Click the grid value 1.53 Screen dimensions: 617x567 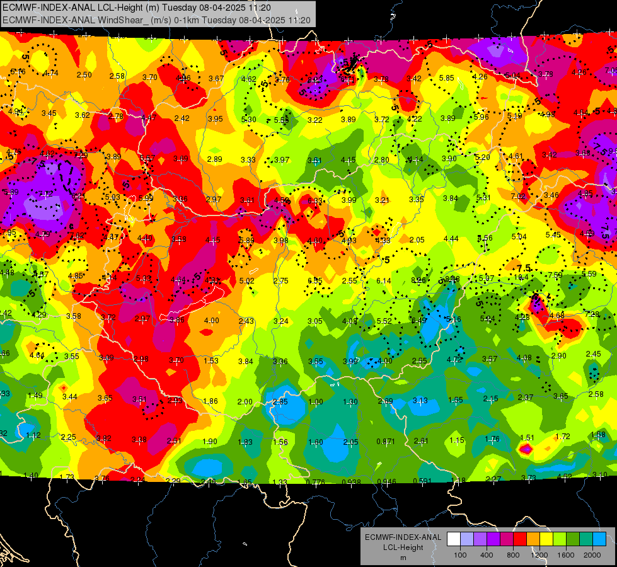coord(211,360)
